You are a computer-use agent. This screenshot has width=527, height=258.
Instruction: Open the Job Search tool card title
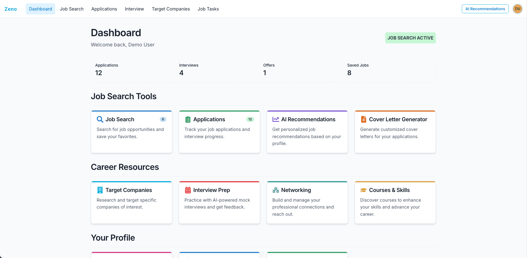tap(120, 119)
